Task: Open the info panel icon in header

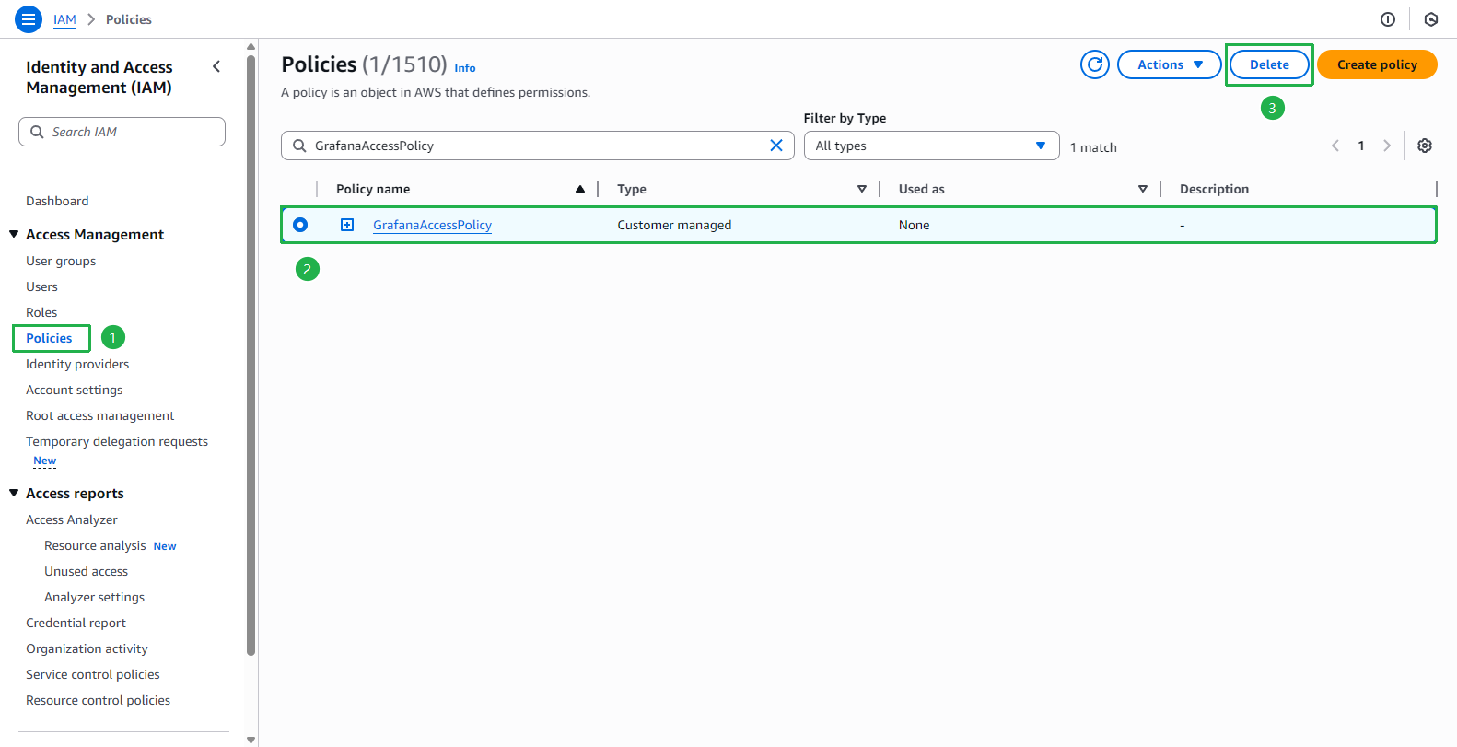Action: pyautogui.click(x=1388, y=19)
